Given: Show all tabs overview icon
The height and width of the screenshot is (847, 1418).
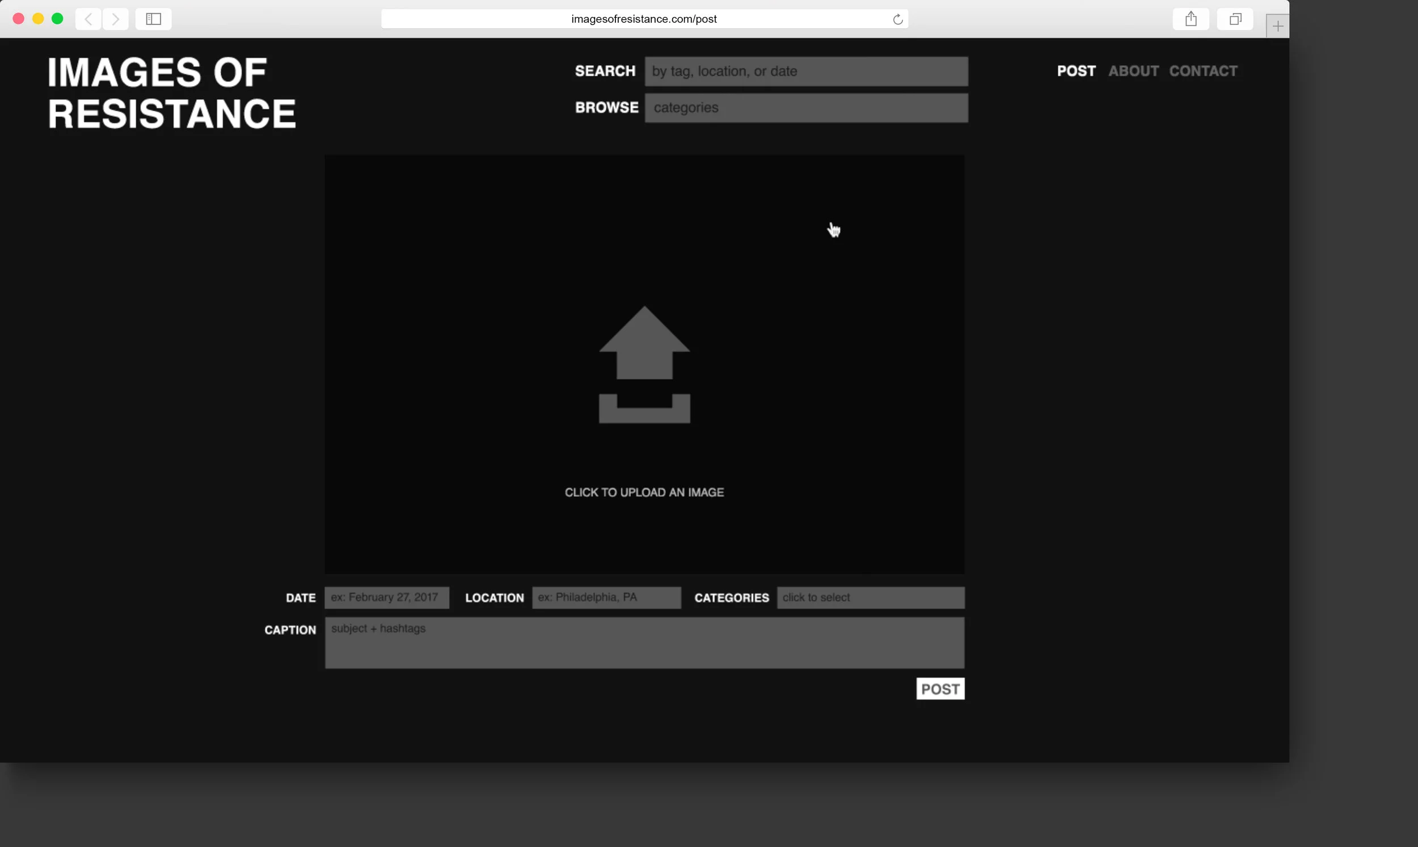Looking at the screenshot, I should [1235, 19].
